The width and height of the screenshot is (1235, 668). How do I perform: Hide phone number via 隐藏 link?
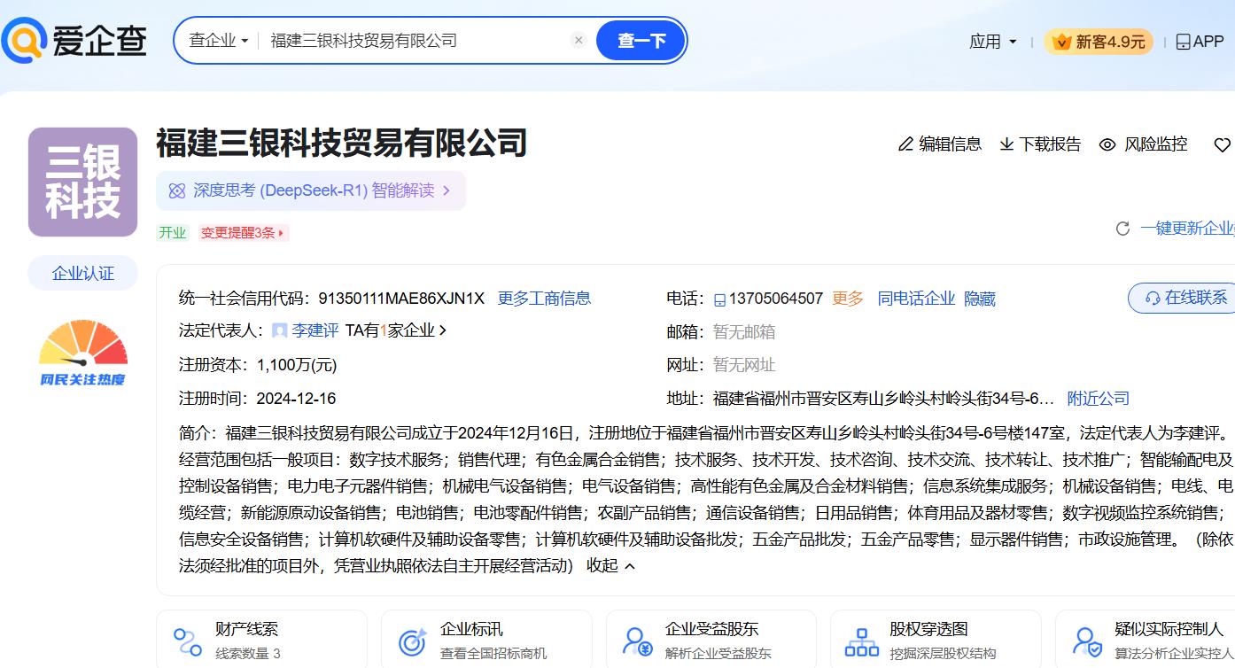pyautogui.click(x=979, y=299)
